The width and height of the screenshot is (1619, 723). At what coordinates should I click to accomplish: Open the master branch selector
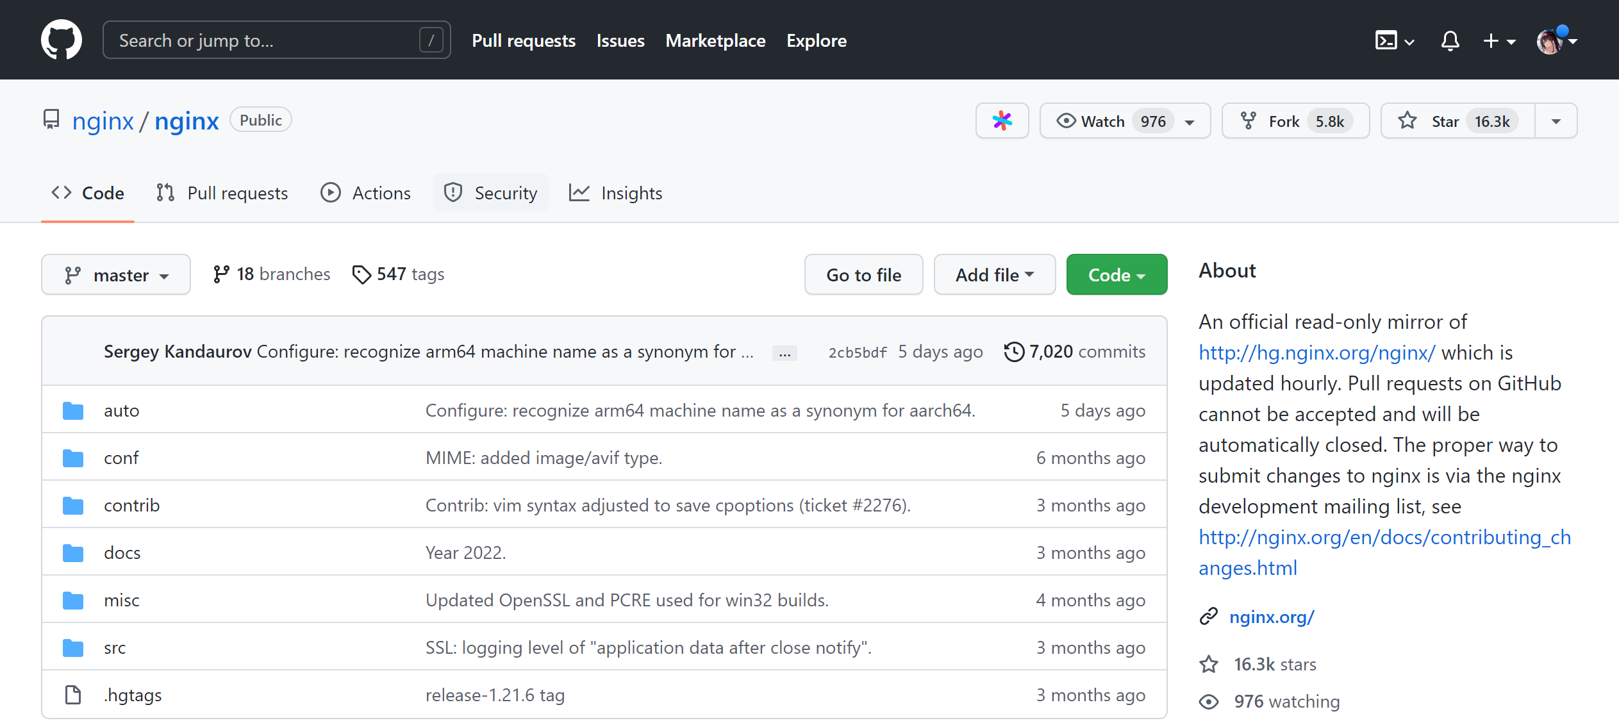point(115,274)
